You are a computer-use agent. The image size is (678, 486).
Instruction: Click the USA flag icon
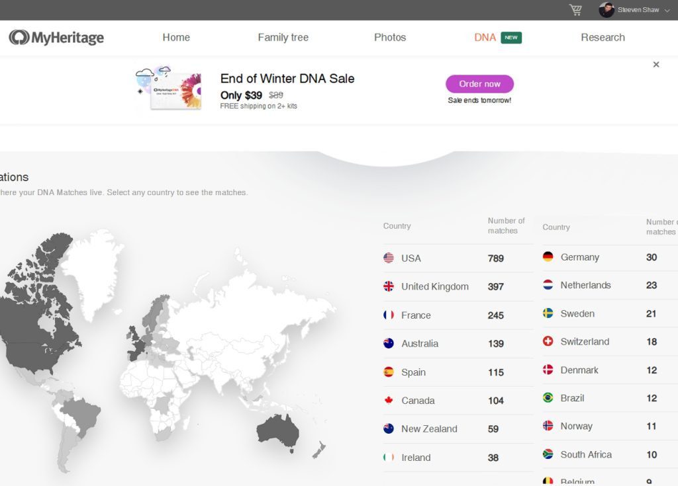(x=389, y=258)
